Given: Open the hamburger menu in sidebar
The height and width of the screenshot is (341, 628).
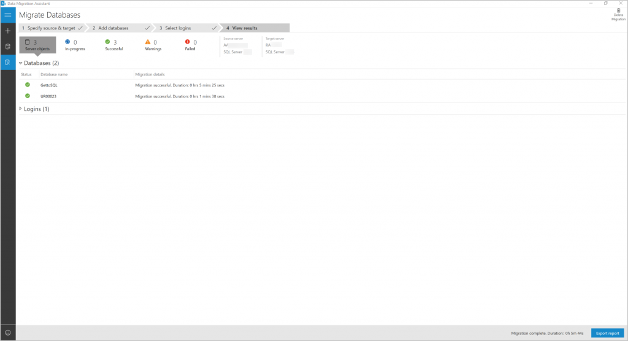Looking at the screenshot, I should [8, 14].
